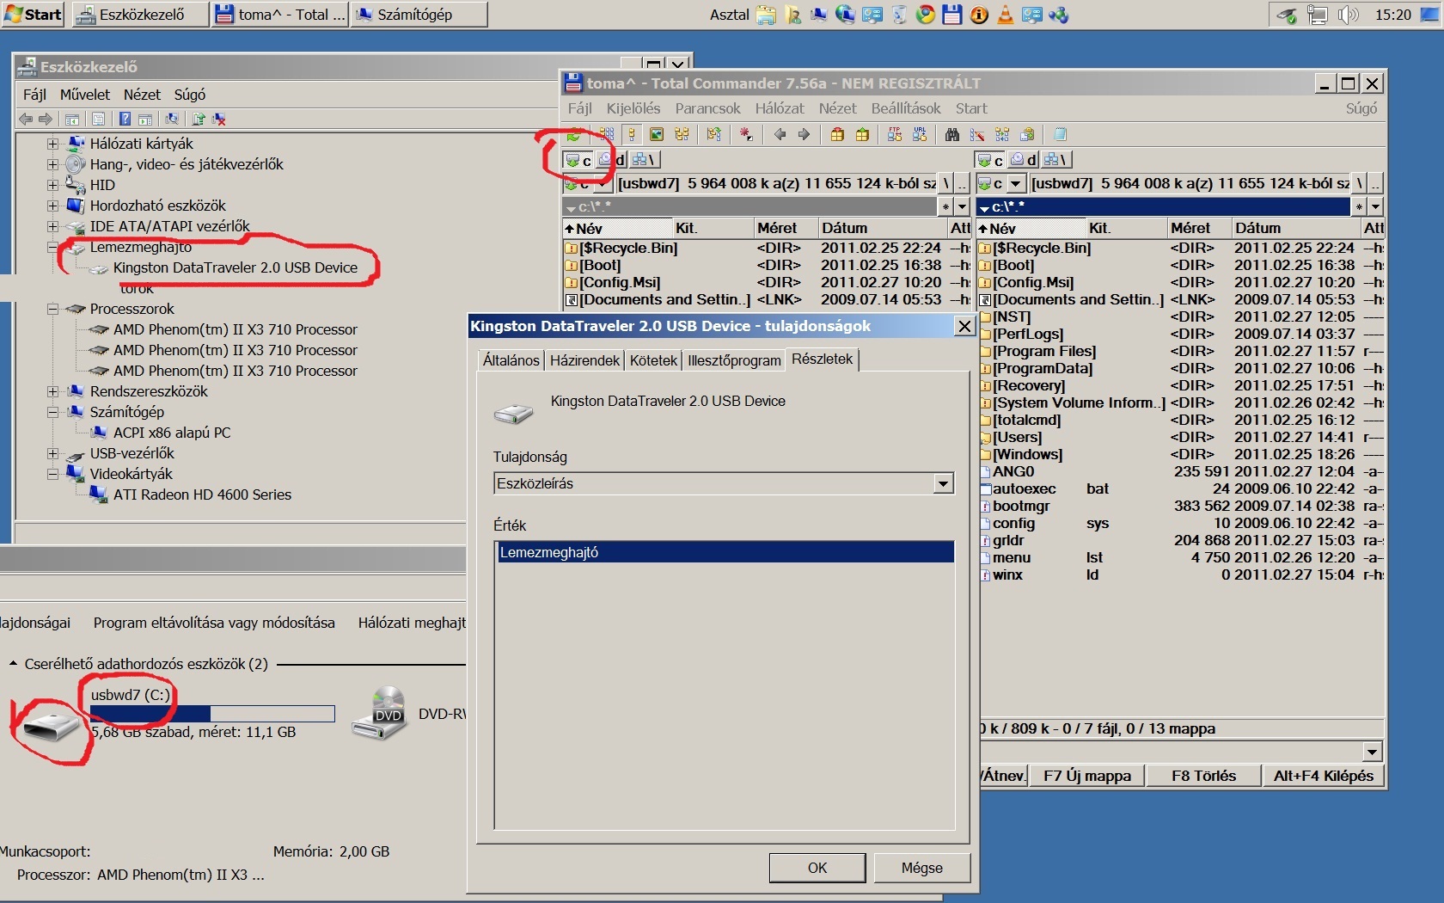Image resolution: width=1444 pixels, height=903 pixels.
Task: Sort right panel by Dátum column
Action: pos(1295,228)
